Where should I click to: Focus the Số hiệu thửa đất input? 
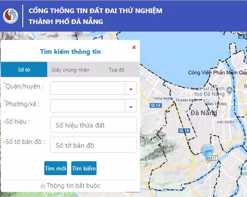[94, 125]
